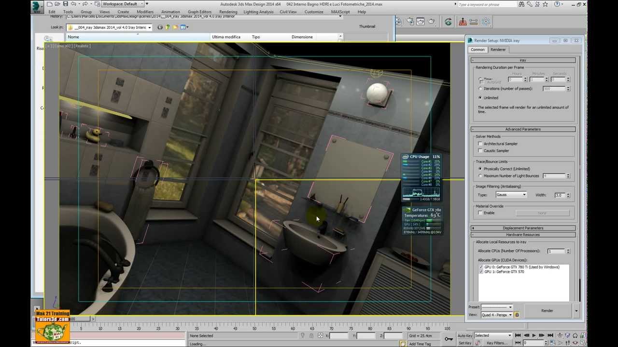Switch to the Renderer tab in Render Setup
The image size is (618, 347).
tap(498, 50)
